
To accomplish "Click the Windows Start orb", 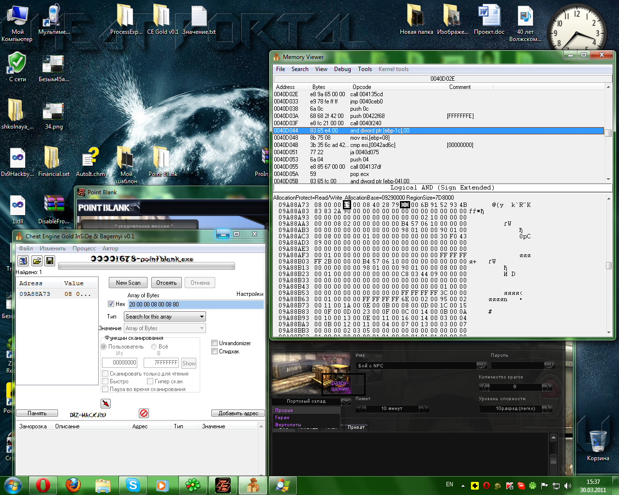I will pos(13,485).
